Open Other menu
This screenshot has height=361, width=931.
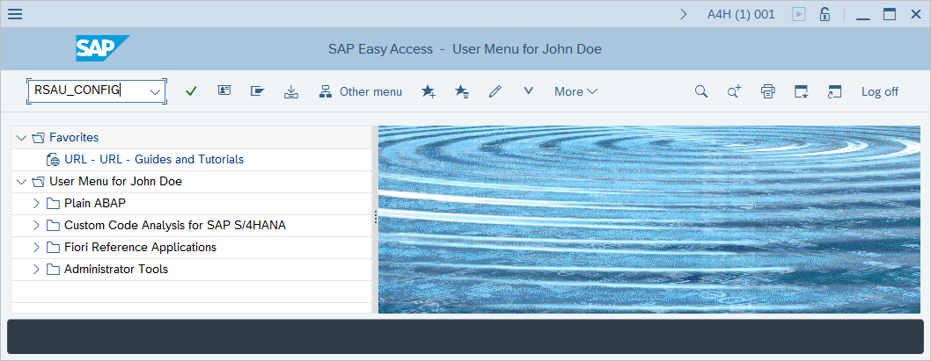tap(361, 91)
